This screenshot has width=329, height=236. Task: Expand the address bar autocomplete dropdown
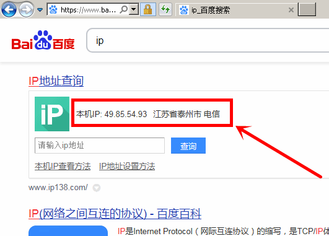[x=134, y=9]
